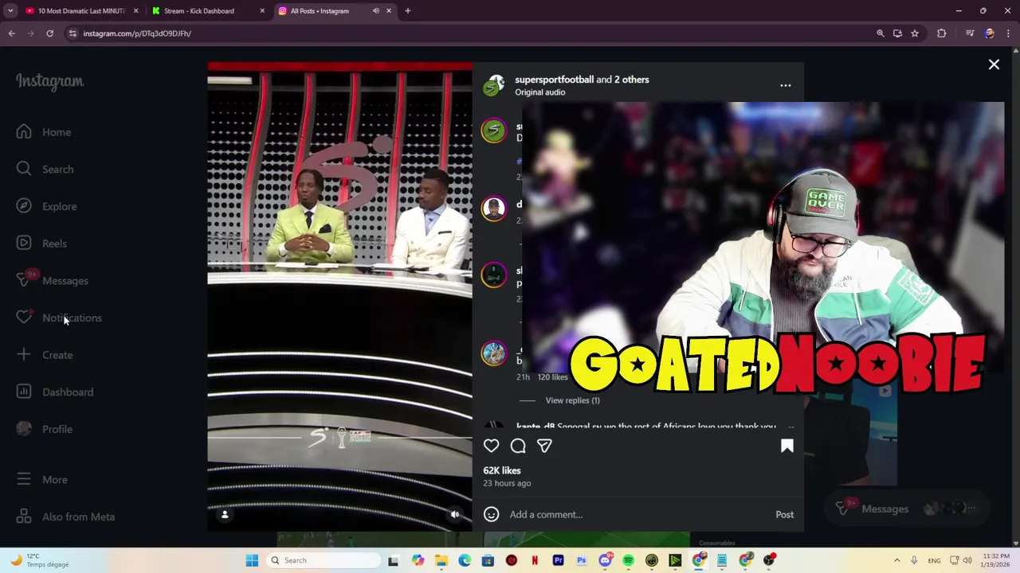This screenshot has height=573, width=1020.
Task: Click the Post comment button
Action: pyautogui.click(x=785, y=514)
